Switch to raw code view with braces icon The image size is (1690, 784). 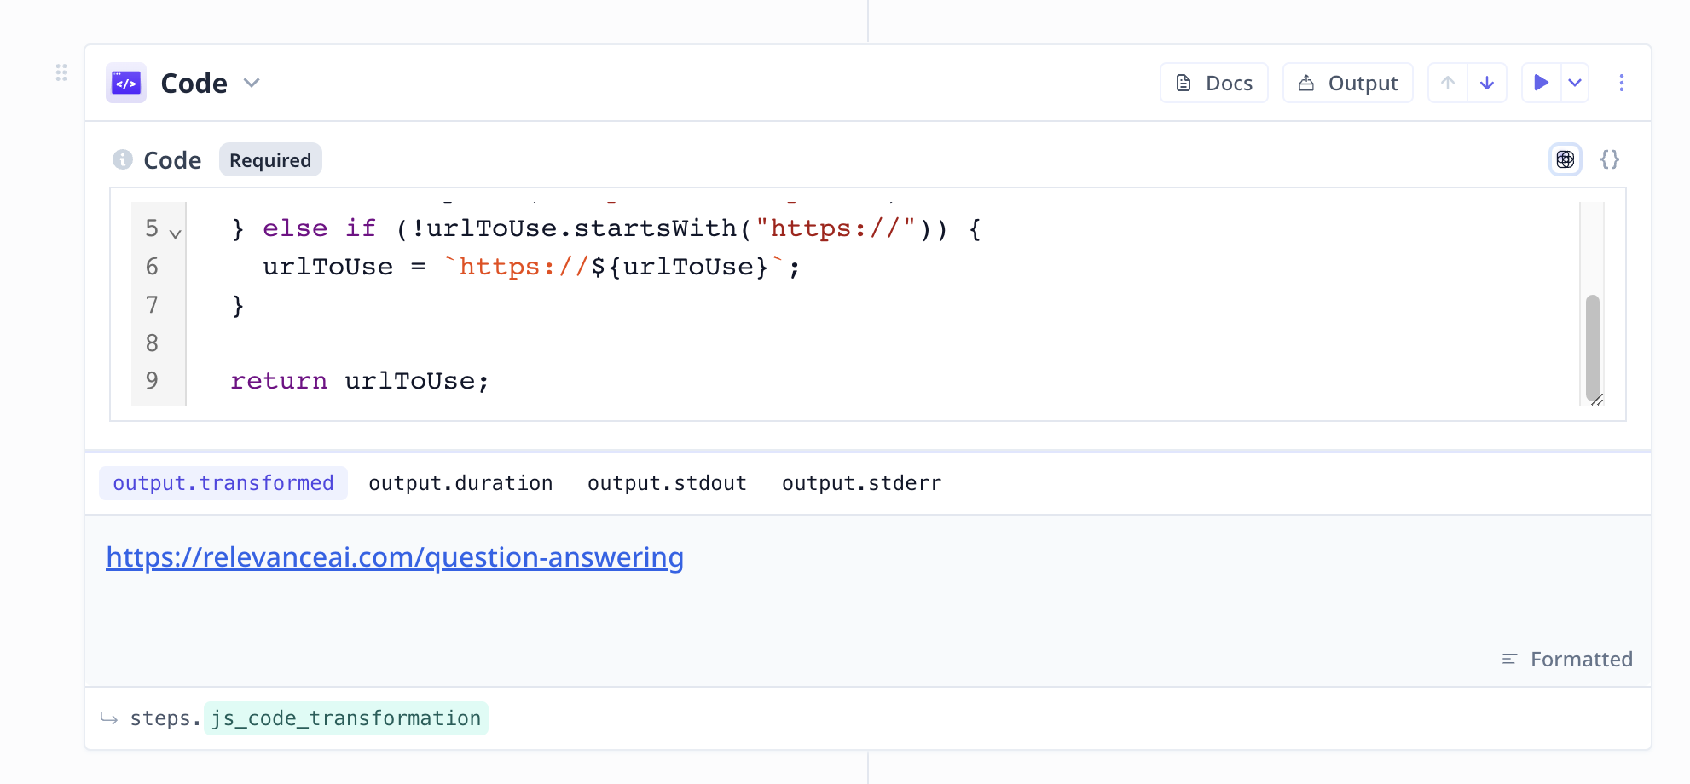(x=1609, y=159)
